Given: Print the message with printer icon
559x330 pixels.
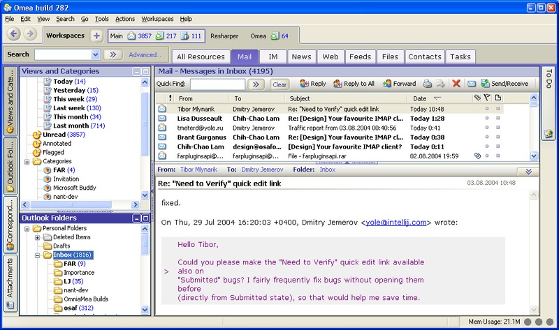Looking at the screenshot, I should pos(427,84).
